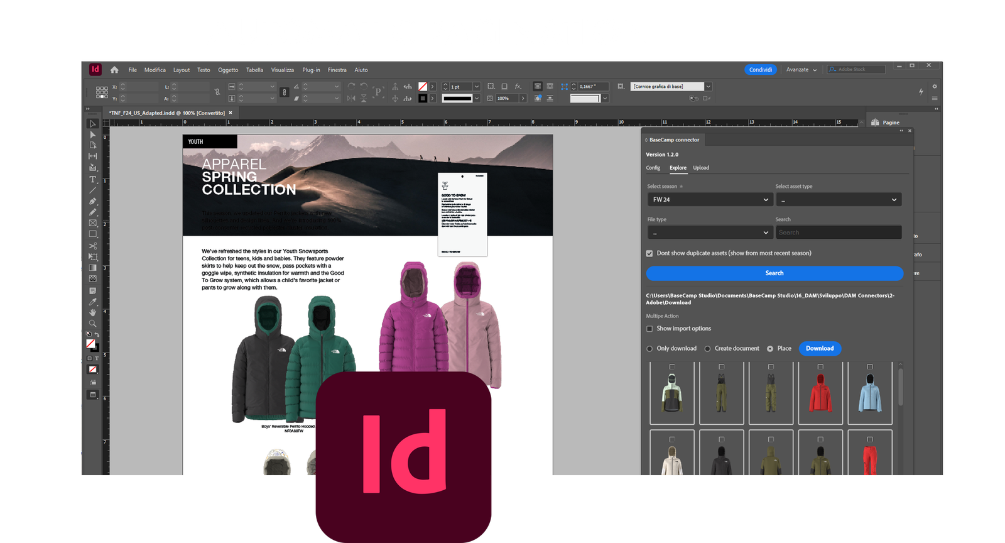Image resolution: width=1005 pixels, height=543 pixels.
Task: Select the Eyedropper tool
Action: point(93,302)
